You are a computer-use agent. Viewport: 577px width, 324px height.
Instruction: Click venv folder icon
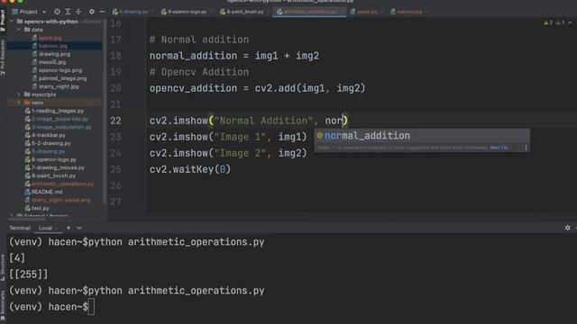coord(27,103)
